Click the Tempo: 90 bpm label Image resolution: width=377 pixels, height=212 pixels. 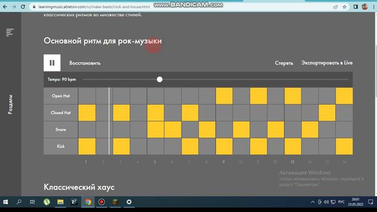coord(62,79)
